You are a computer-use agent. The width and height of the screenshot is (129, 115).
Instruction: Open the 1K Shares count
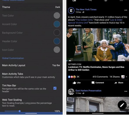115,77
